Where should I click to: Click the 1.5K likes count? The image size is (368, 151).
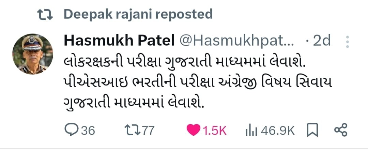coord(215,131)
